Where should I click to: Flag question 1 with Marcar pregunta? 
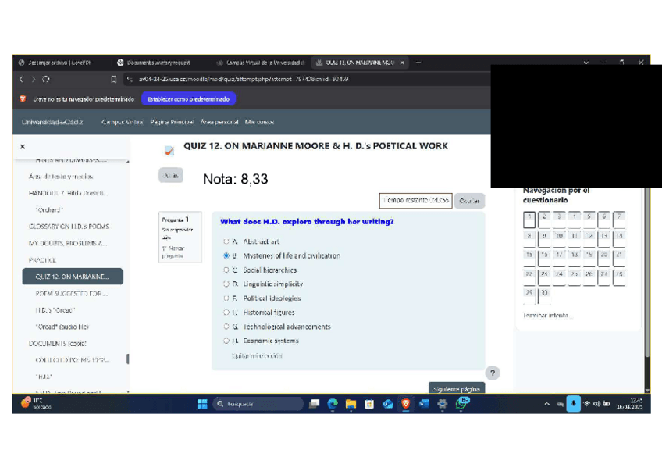click(x=173, y=252)
